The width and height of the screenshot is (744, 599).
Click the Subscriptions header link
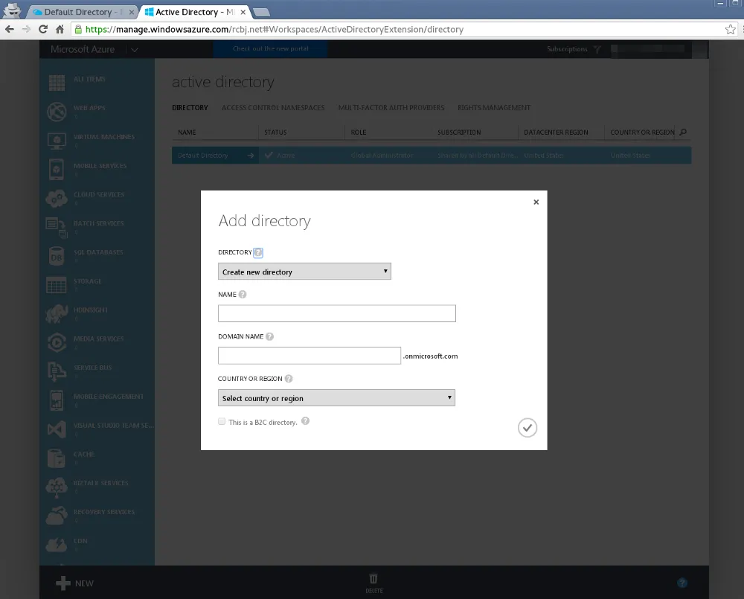567,49
